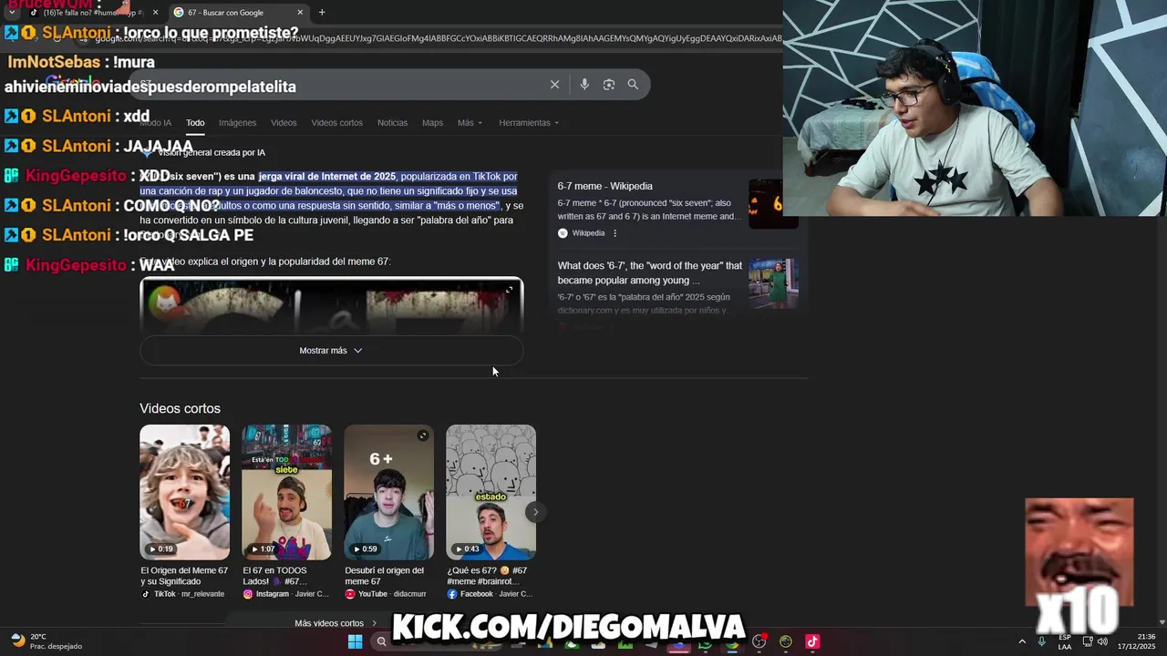Play short '¿Qué es 67?' thumbnail
This screenshot has width=1167, height=656.
pos(491,492)
